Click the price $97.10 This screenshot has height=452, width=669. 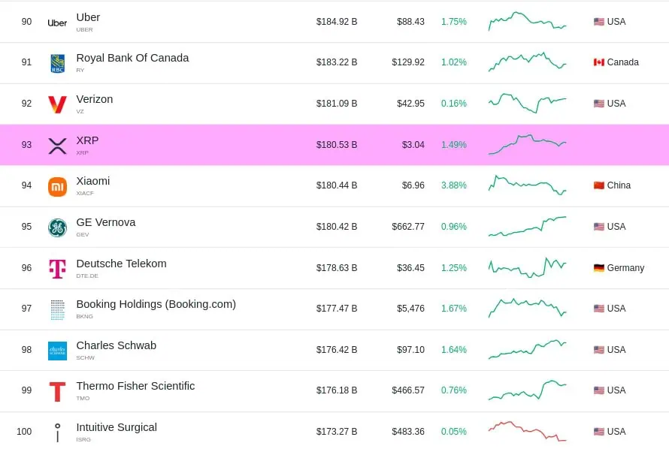coord(411,350)
